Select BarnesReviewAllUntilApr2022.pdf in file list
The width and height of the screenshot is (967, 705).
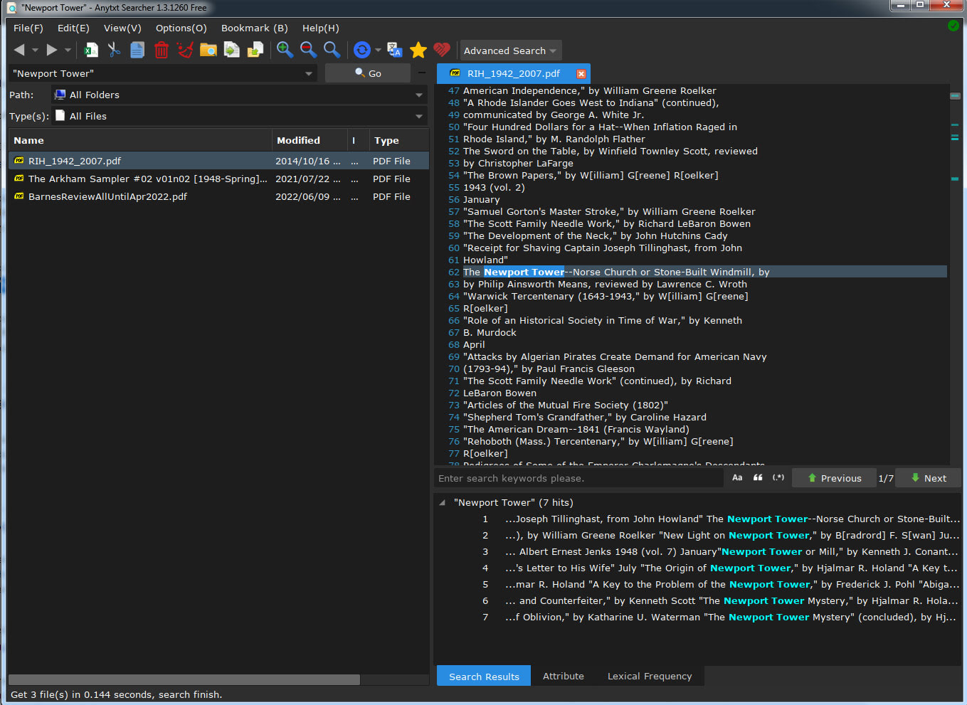click(x=107, y=197)
